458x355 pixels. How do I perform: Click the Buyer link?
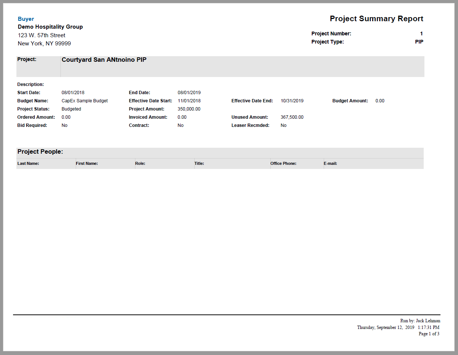coord(25,19)
